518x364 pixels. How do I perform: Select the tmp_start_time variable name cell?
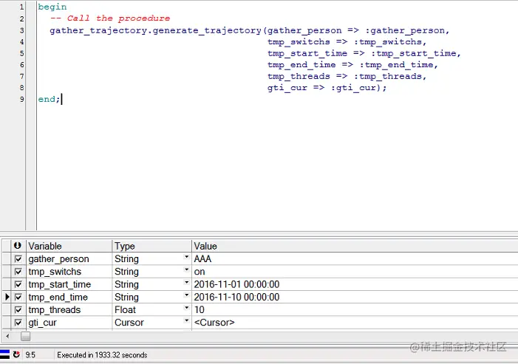tap(69, 284)
